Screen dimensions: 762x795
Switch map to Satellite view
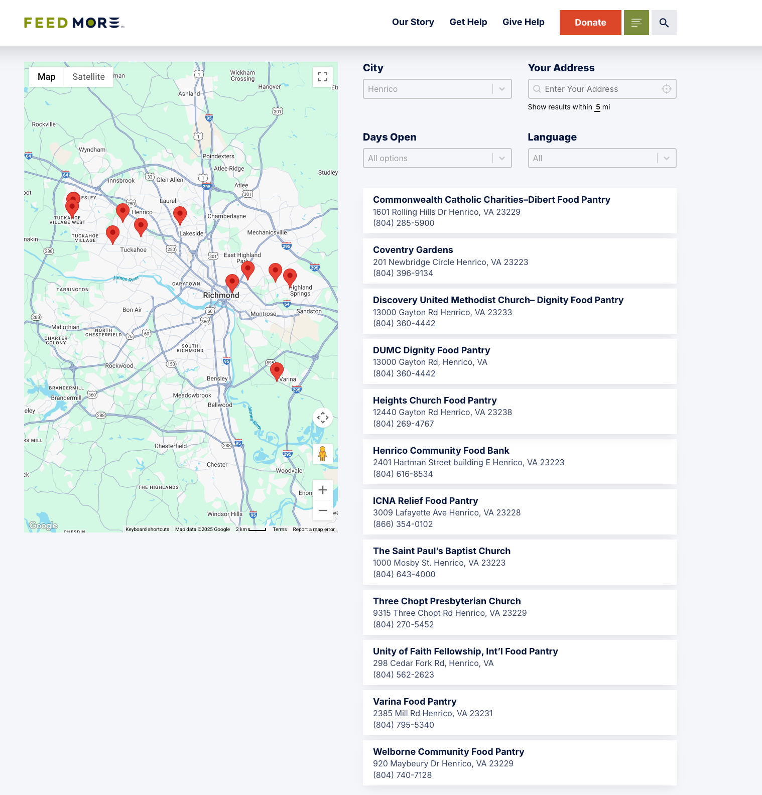pyautogui.click(x=88, y=77)
